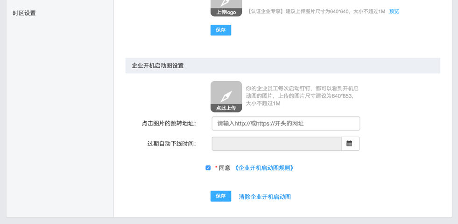Click the 上传logo image placeholder

(226, 8)
